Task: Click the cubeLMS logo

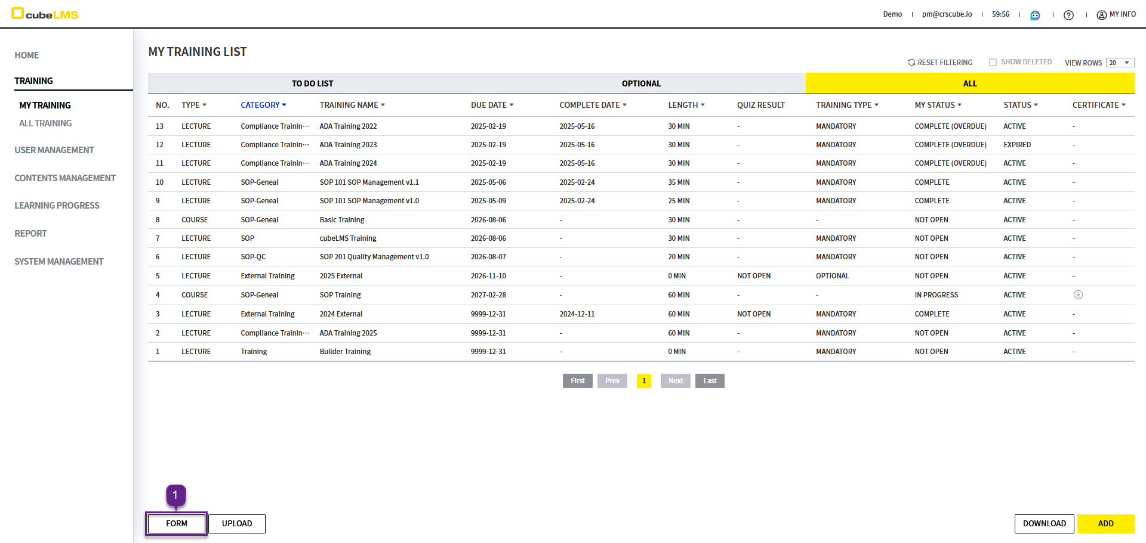Action: tap(45, 14)
